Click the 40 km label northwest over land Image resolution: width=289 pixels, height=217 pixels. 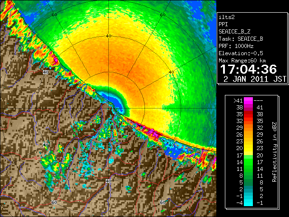[46, 72]
